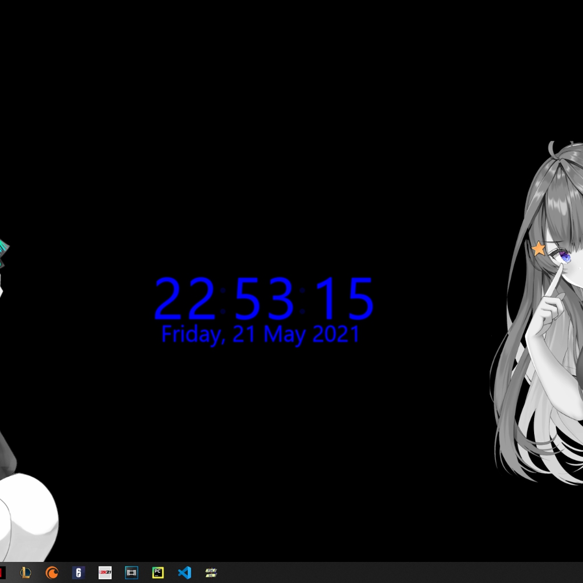Open the film strip video app icon

132,572
